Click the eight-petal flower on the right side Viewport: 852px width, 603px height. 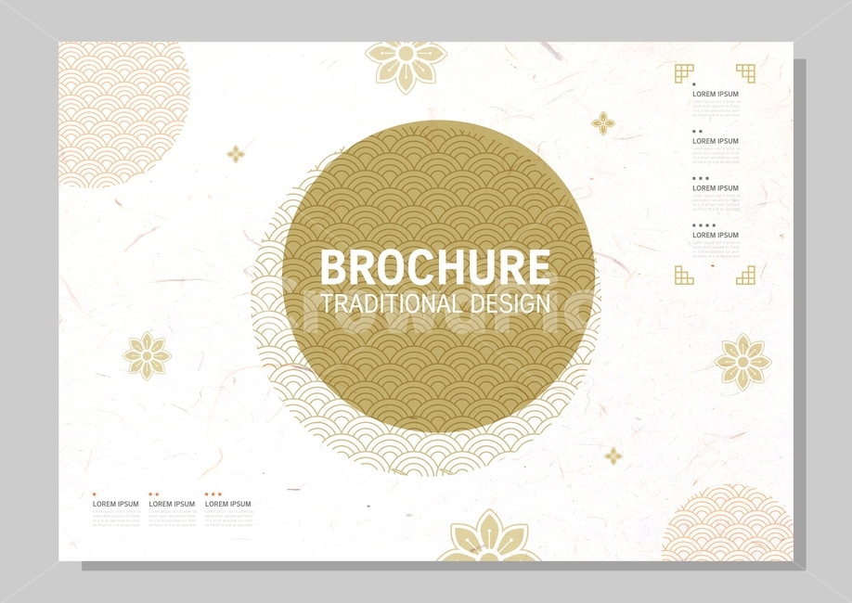point(742,363)
